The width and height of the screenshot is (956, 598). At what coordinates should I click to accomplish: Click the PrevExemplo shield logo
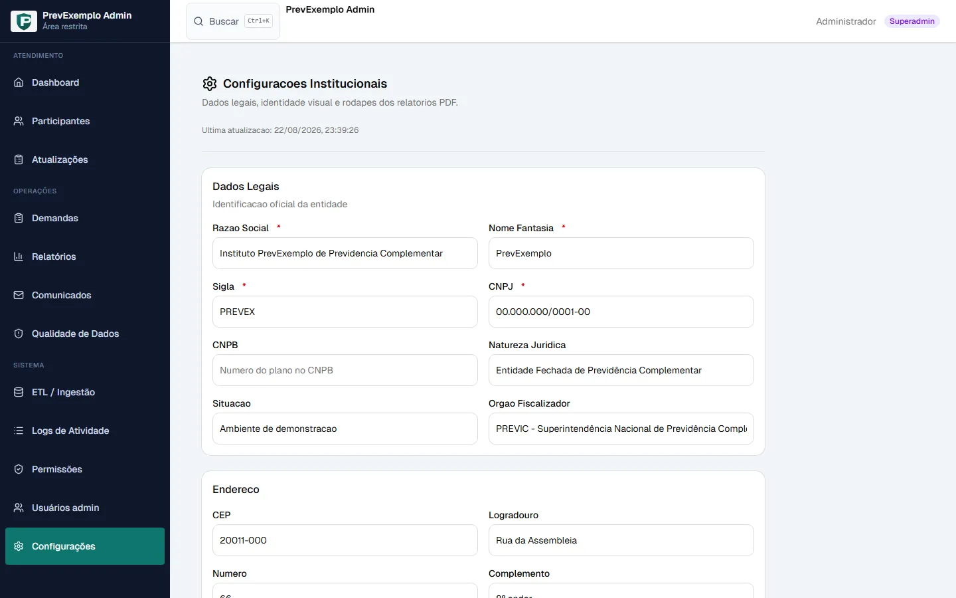[24, 21]
